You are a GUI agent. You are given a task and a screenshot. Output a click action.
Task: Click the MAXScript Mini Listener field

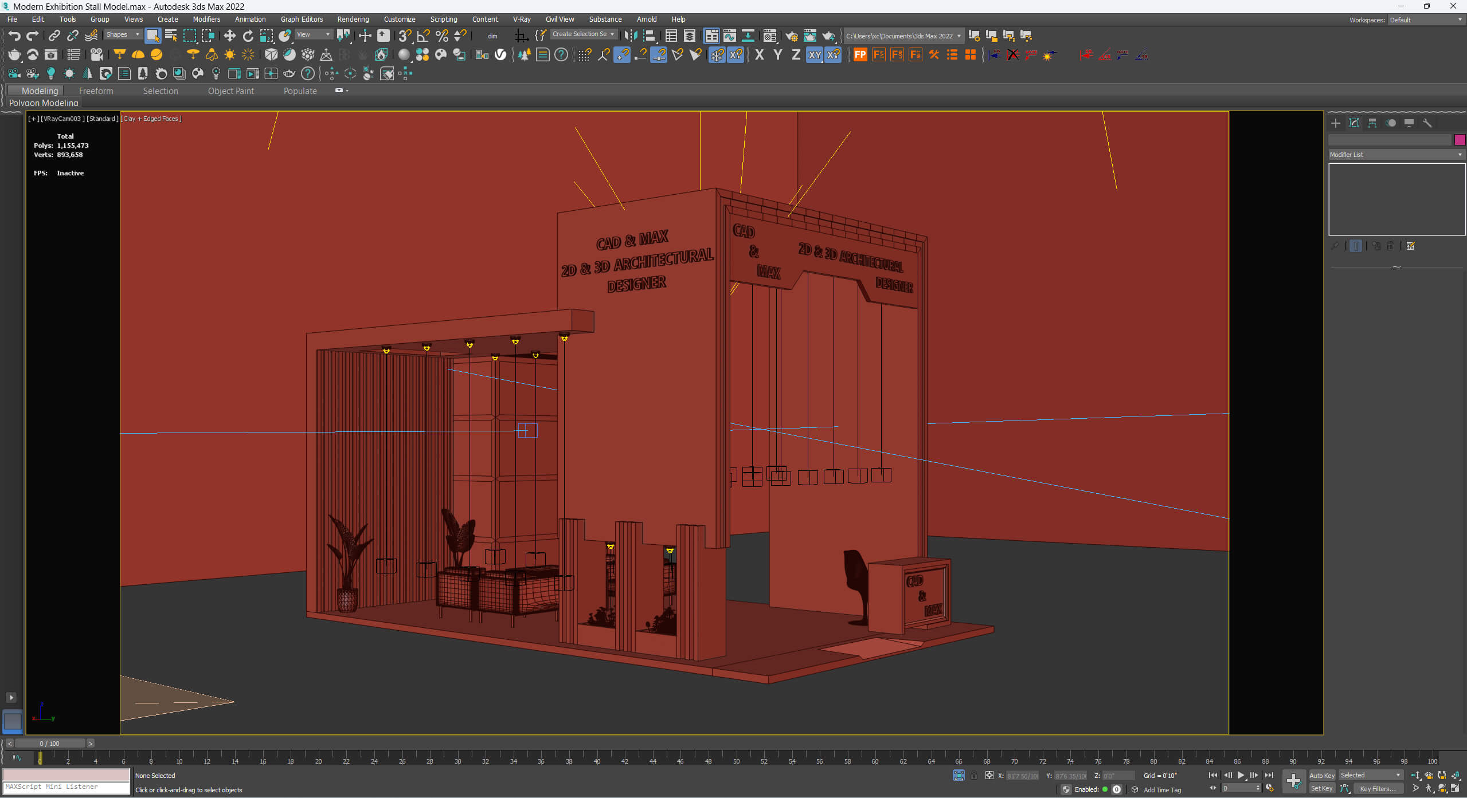coord(66,787)
